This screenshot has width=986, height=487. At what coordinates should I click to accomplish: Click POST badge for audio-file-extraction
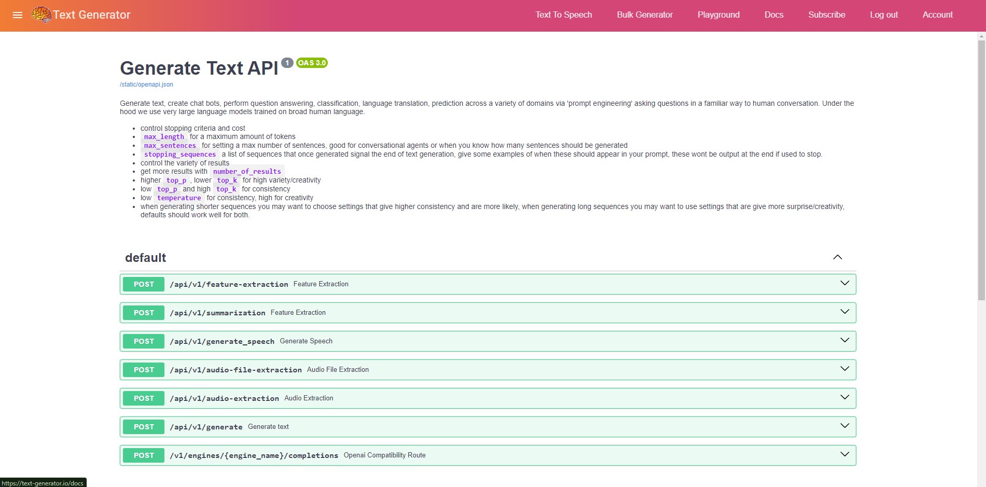pyautogui.click(x=144, y=370)
